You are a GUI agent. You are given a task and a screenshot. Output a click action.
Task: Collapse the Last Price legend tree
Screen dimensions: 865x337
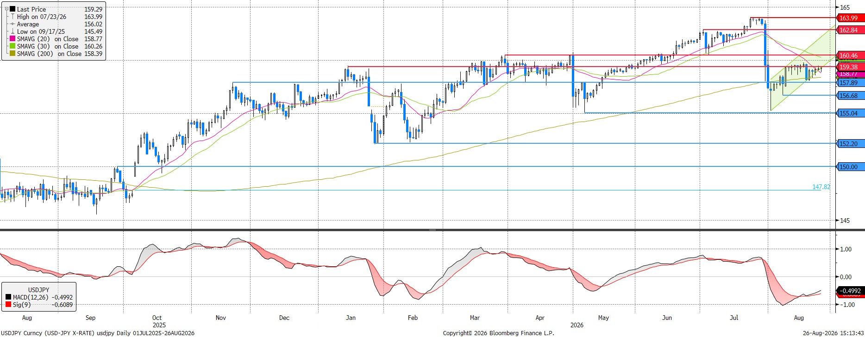[6, 9]
